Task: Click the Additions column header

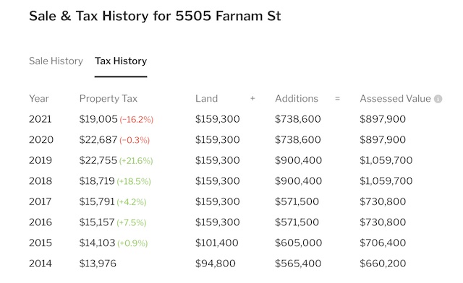Action: 297,98
